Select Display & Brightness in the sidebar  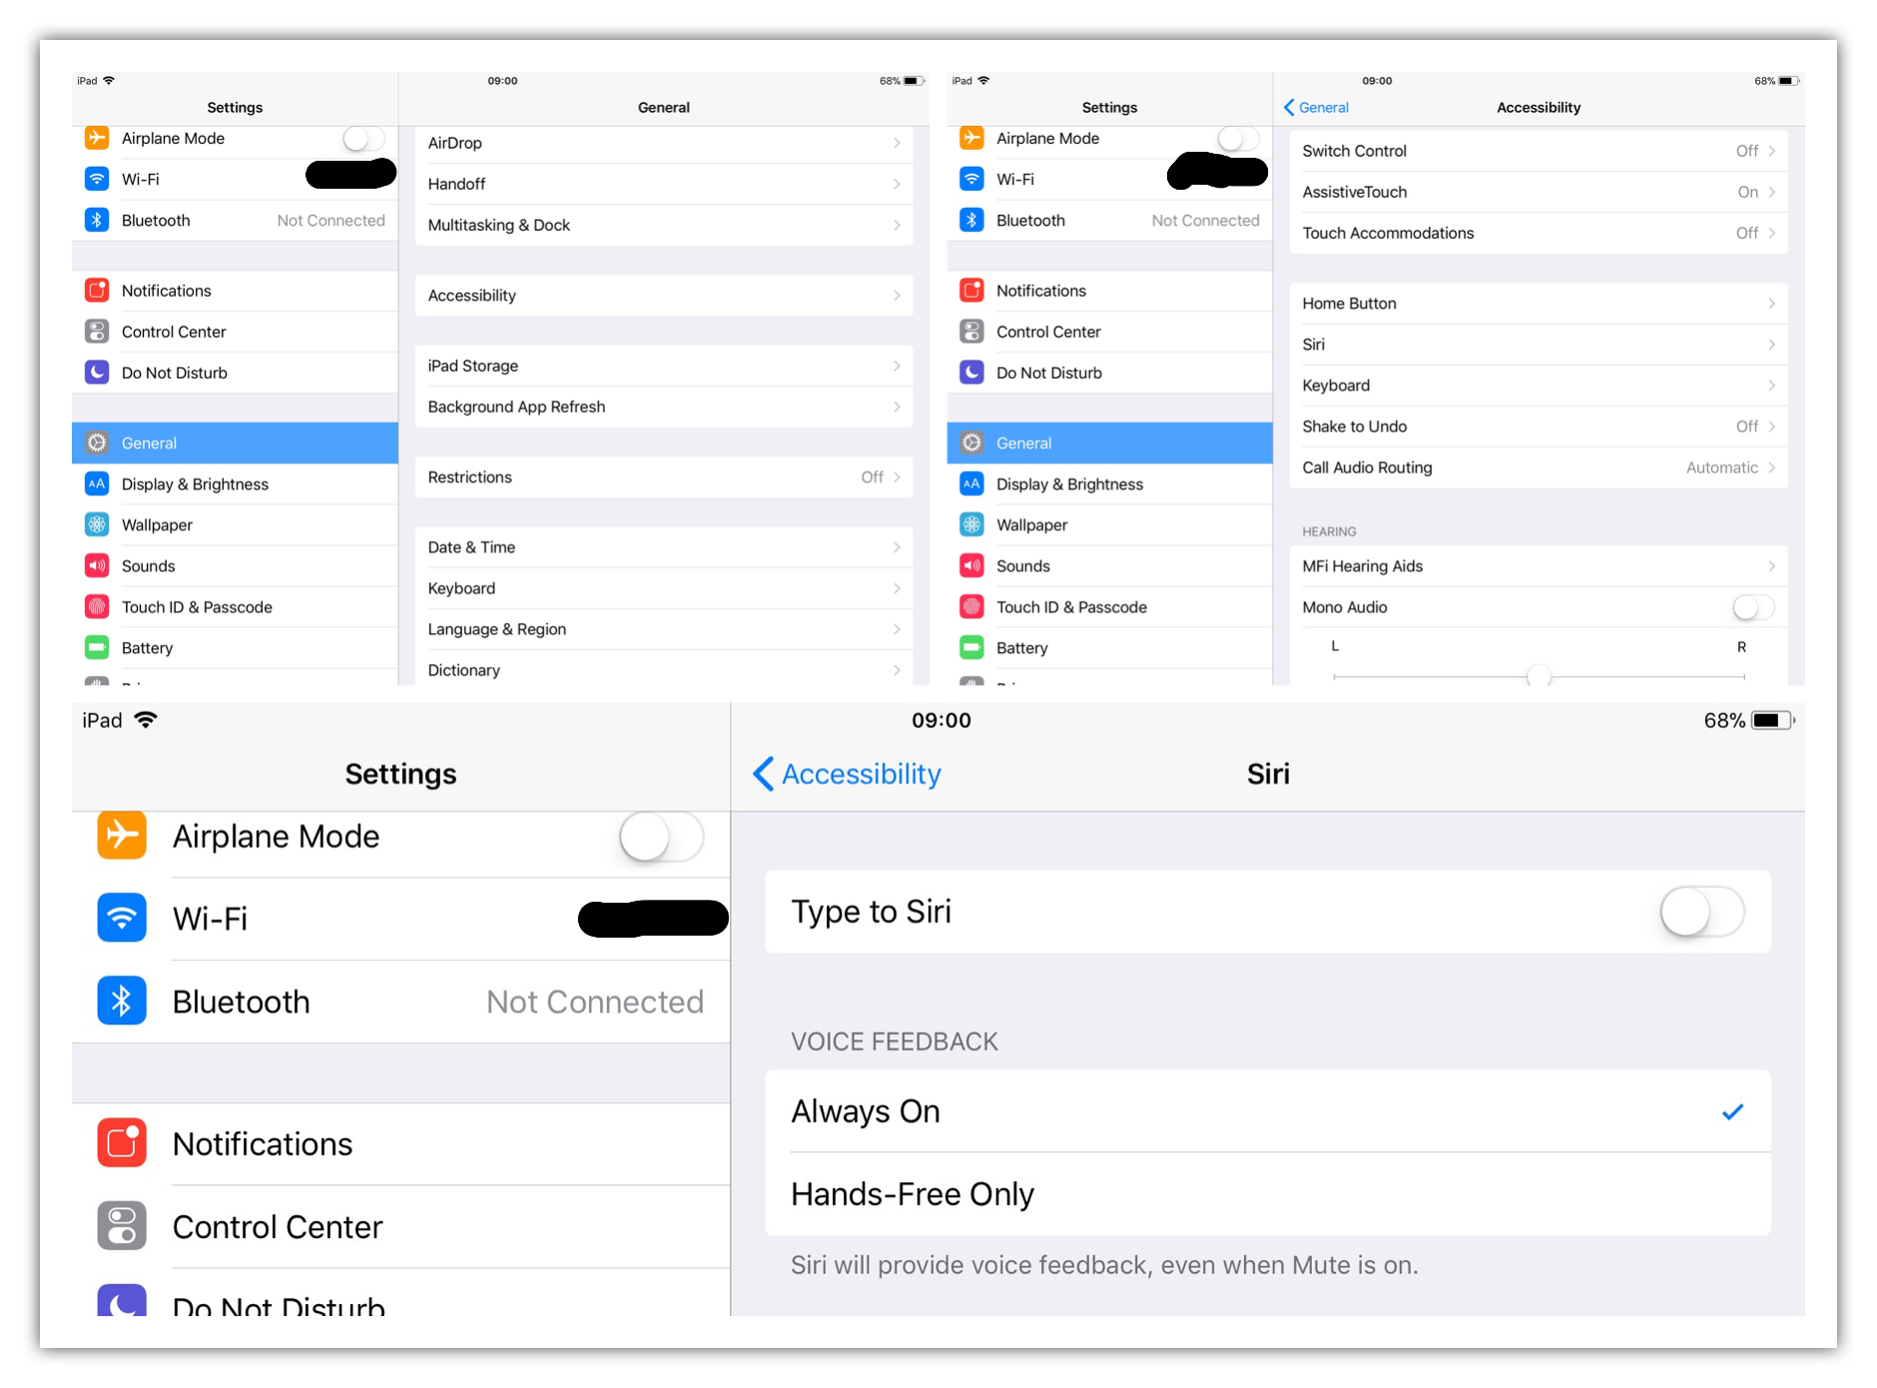[235, 483]
